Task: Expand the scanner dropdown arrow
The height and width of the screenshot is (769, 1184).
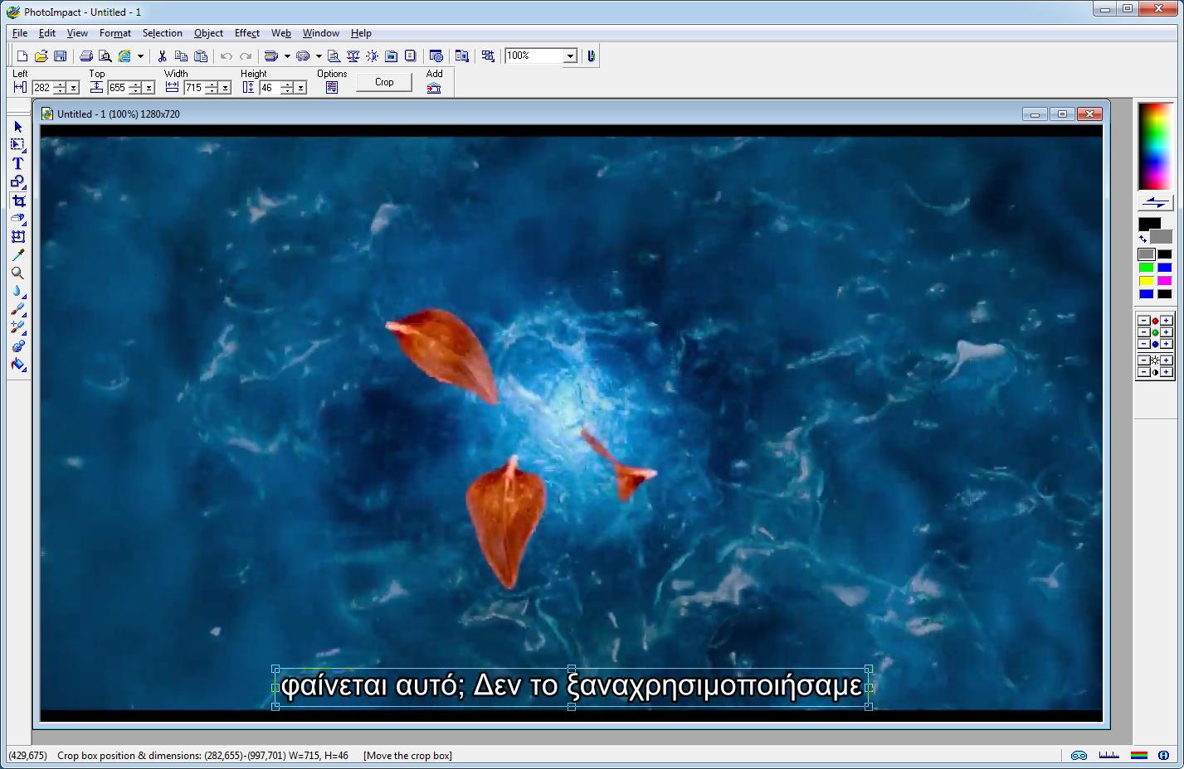Action: click(287, 56)
